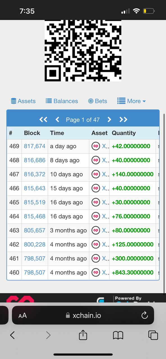Click 'Page 1 of 47' indicator
Image resolution: width=166 pixels, height=359 pixels.
83,120
